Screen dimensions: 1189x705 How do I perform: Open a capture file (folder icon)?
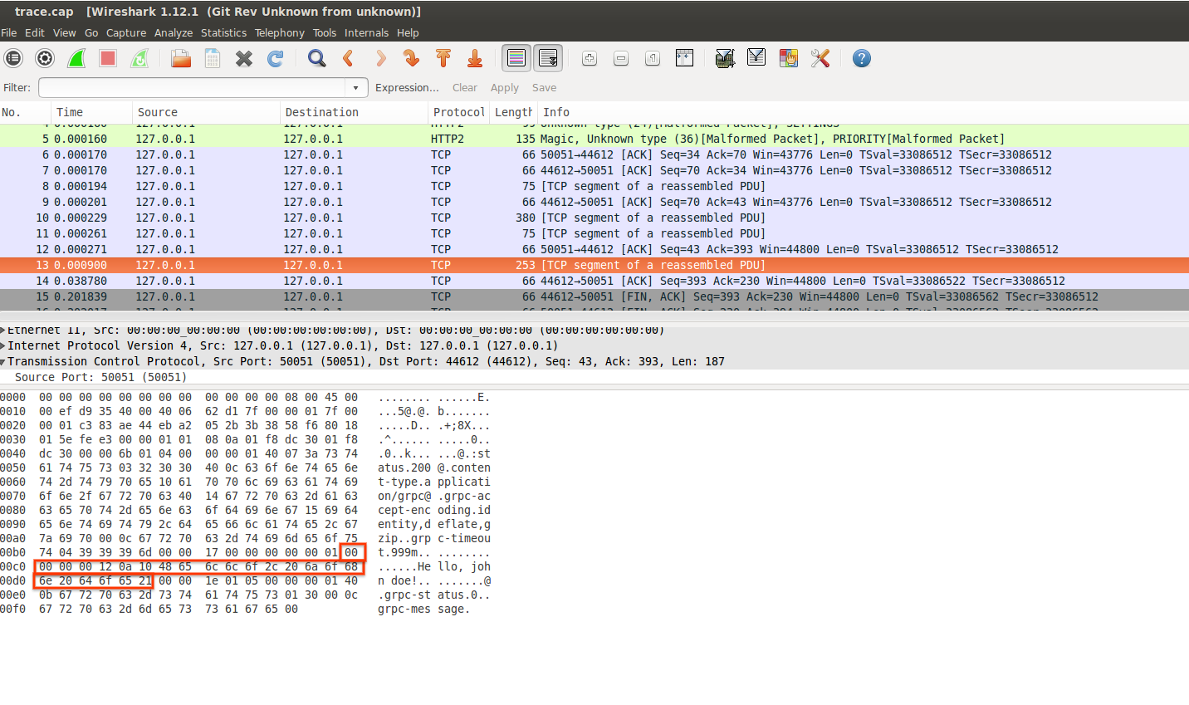click(181, 58)
